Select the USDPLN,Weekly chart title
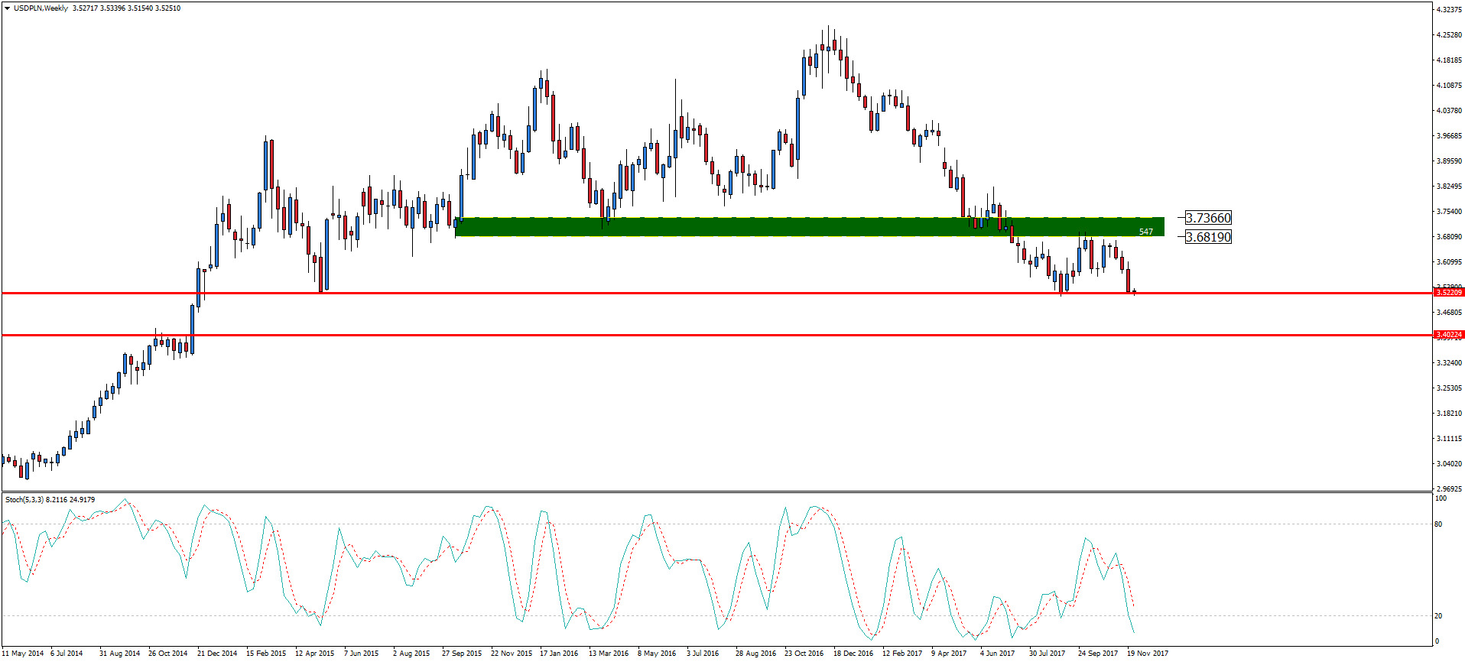This screenshot has width=1465, height=662. 41,8
